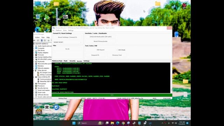This screenshot has height=126, width=224.
Task: Open File menu in Chinese Miracle tool
Action: coord(53,30)
